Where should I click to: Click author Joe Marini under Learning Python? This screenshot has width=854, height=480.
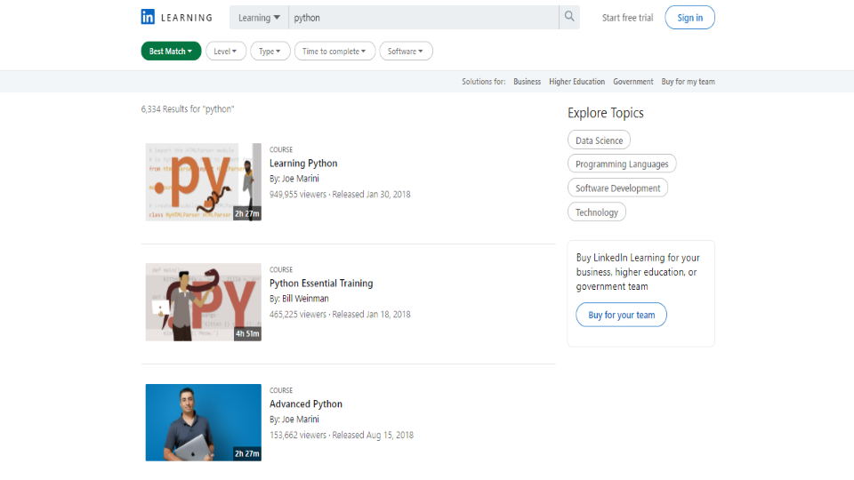pos(300,179)
